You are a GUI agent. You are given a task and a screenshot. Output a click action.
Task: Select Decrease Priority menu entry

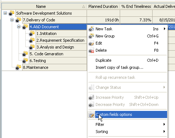(x=127, y=104)
